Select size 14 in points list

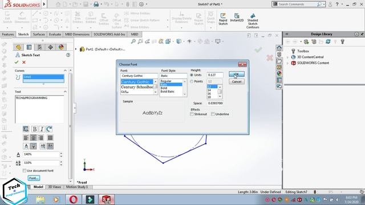tap(209, 90)
